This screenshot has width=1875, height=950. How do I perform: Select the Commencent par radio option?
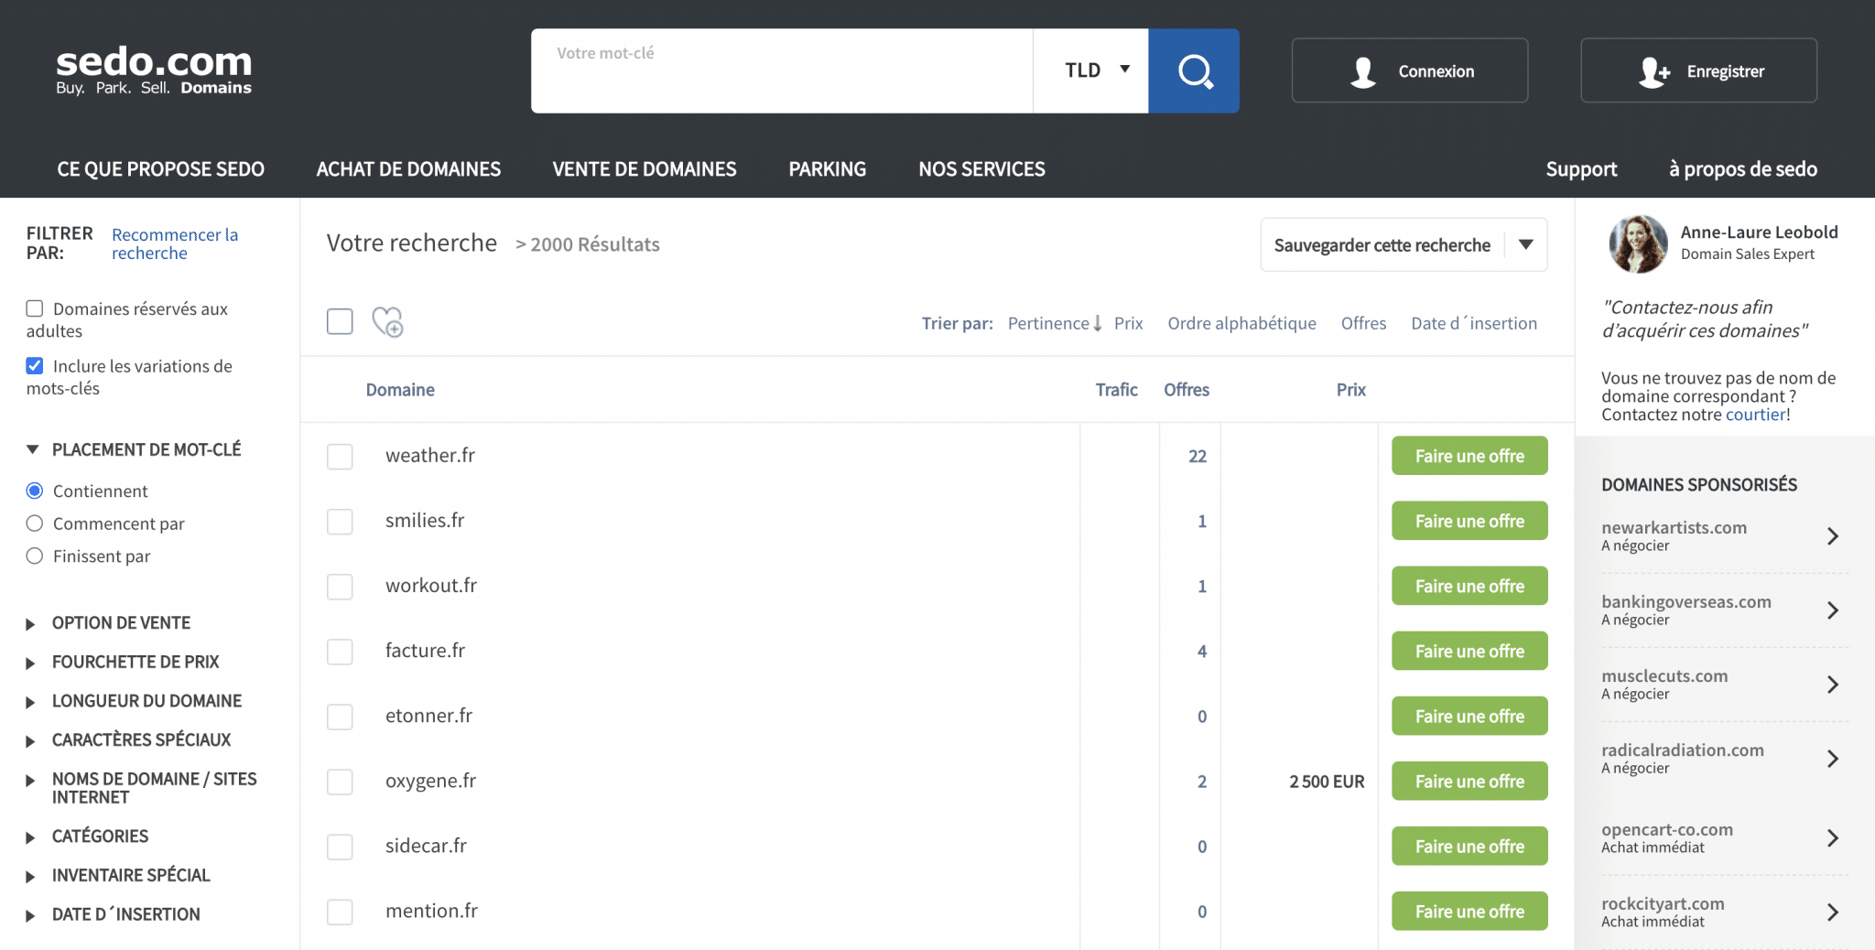pos(35,524)
